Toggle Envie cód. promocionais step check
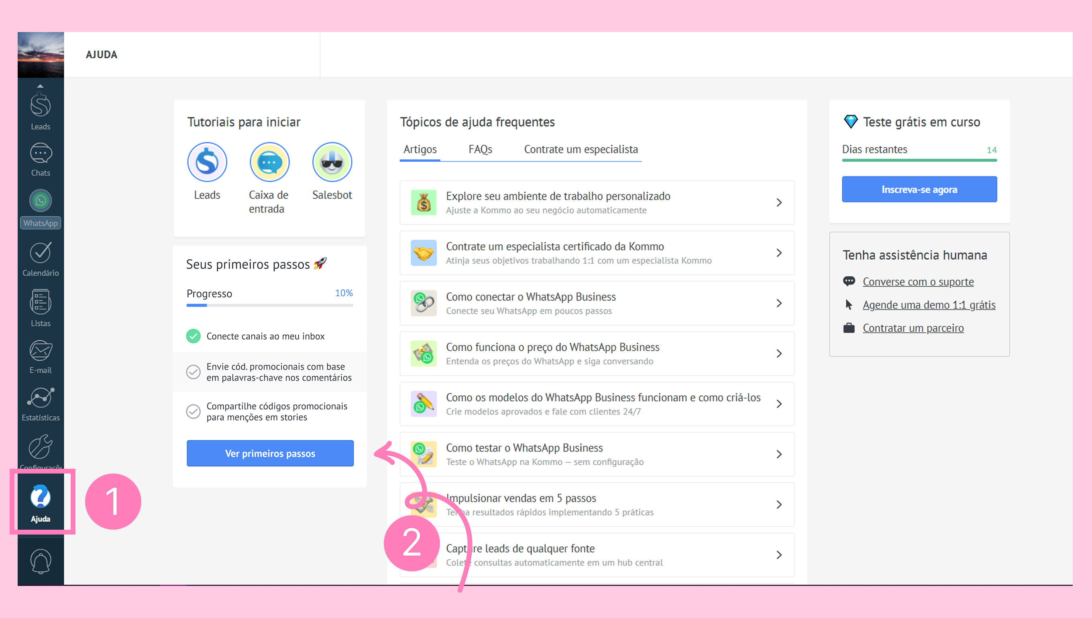Viewport: 1092px width, 618px height. (193, 372)
